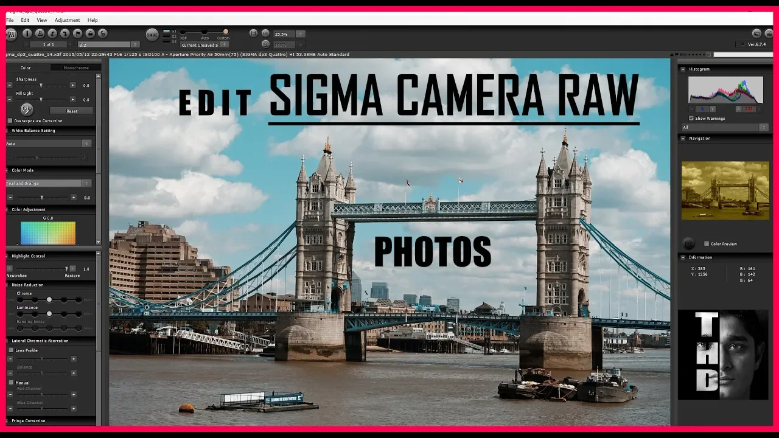Image resolution: width=779 pixels, height=438 pixels.
Task: Go to next image arrow
Action: (x=71, y=44)
